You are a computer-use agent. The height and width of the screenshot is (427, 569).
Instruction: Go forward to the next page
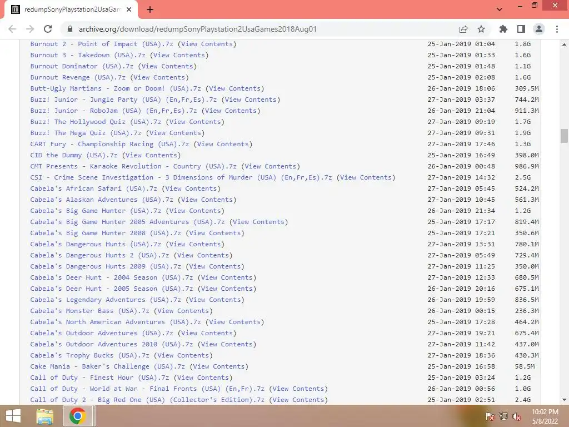pos(30,29)
